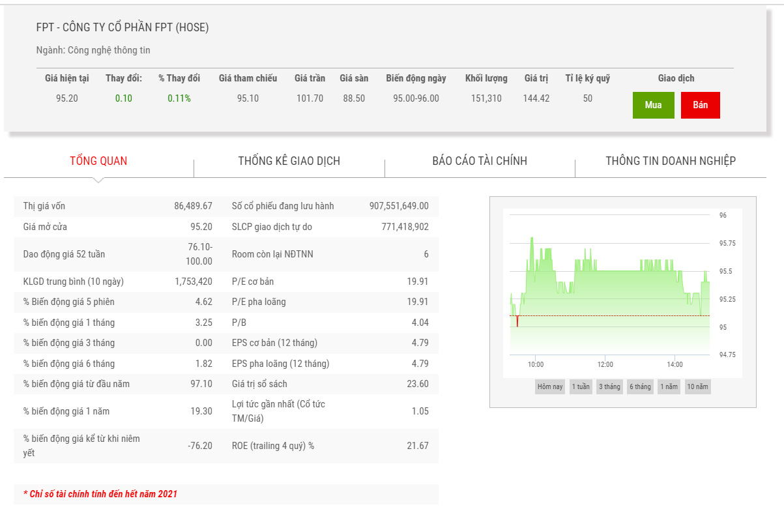Select the THÔNG TIN DOANH NGHIỆP tab
This screenshot has height=509, width=784.
tap(671, 161)
